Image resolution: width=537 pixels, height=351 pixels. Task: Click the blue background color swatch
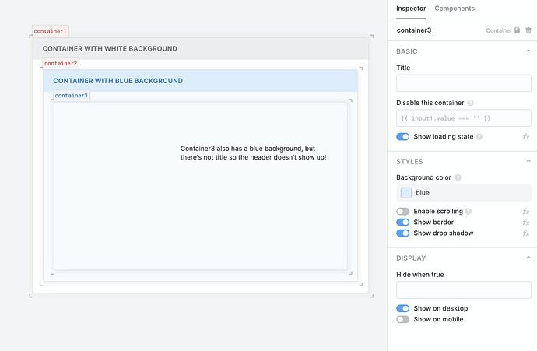[406, 193]
